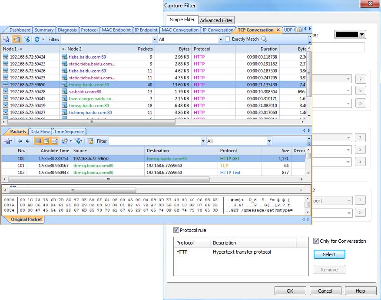
Task: Expand the refresh icon dropdown arrow
Action: coord(43,39)
